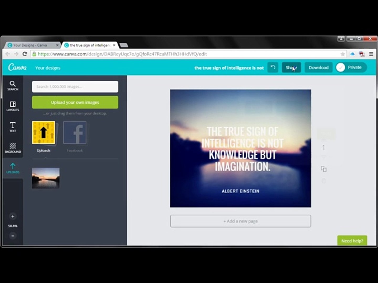View site security padlock info
The height and width of the screenshot is (283, 378).
coord(34,54)
